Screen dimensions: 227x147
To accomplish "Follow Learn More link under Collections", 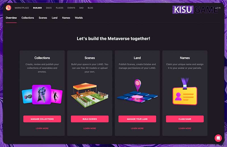I will pyautogui.click(x=42, y=128).
